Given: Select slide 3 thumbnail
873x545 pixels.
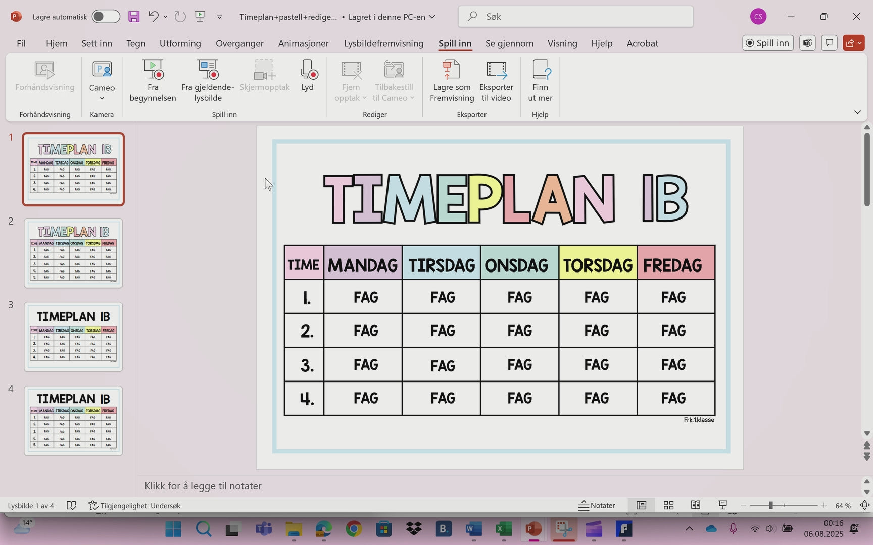Looking at the screenshot, I should click(73, 337).
